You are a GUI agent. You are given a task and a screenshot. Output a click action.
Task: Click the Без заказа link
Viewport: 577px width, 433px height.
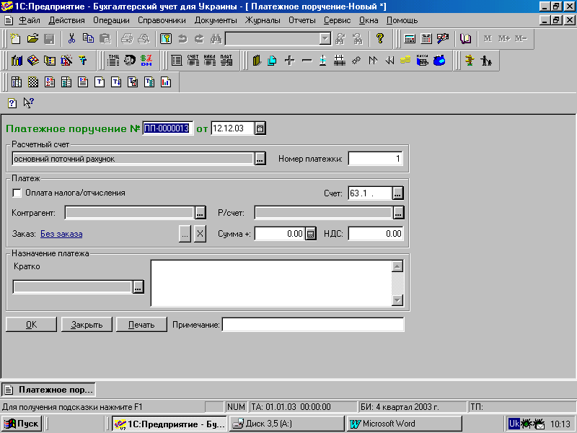coord(61,234)
